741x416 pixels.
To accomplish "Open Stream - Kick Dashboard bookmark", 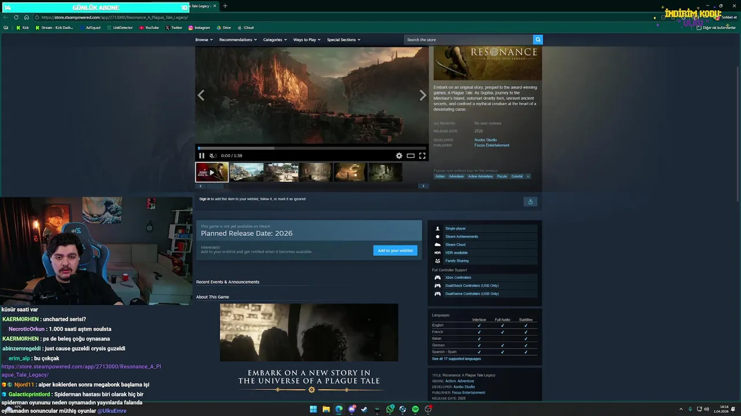I will [54, 28].
